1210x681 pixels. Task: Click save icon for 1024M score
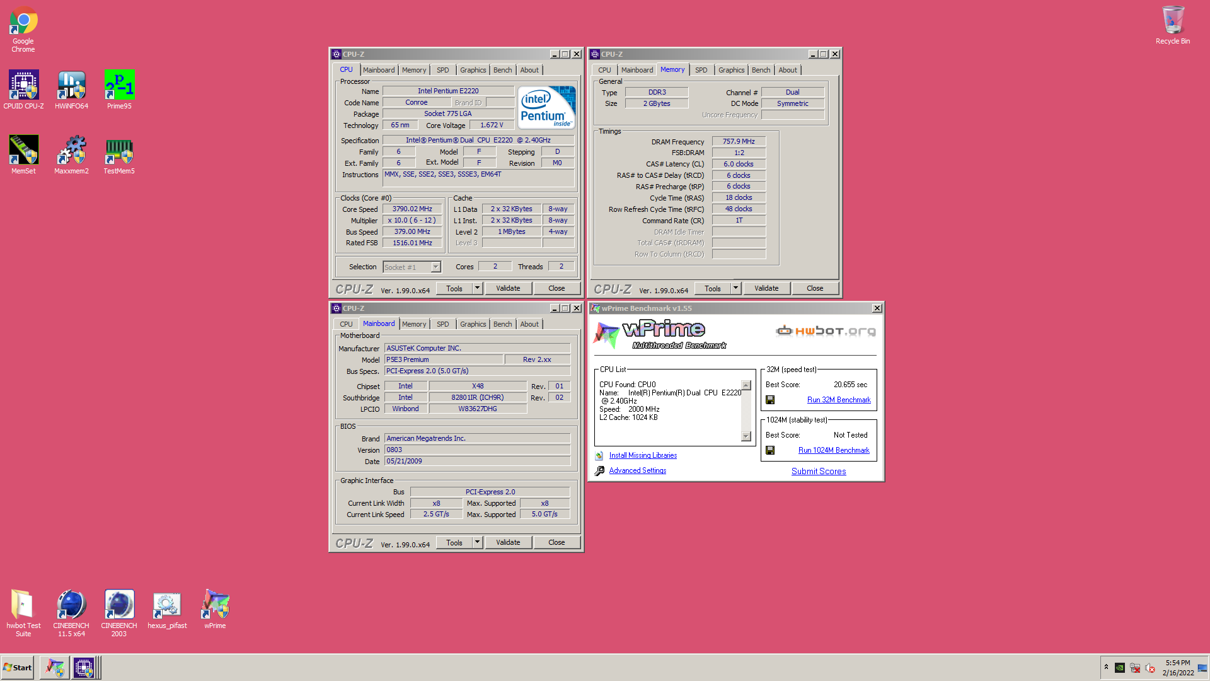point(770,450)
